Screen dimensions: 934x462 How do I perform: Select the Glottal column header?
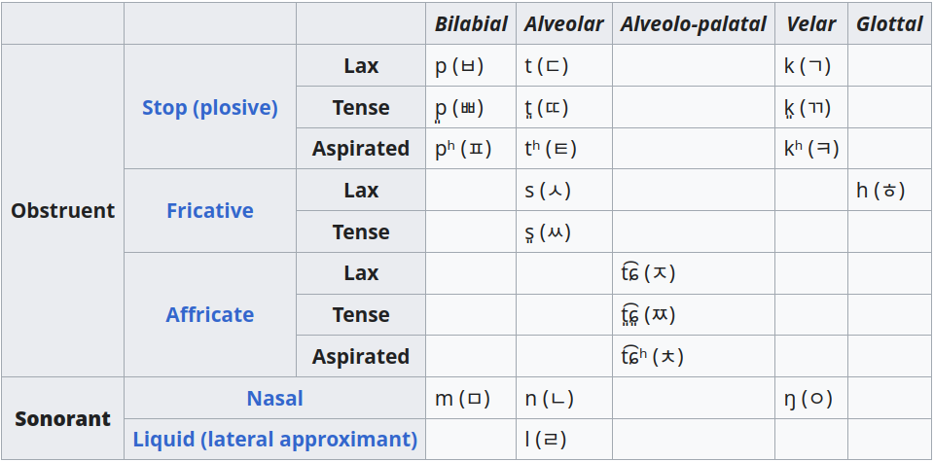pyautogui.click(x=889, y=23)
